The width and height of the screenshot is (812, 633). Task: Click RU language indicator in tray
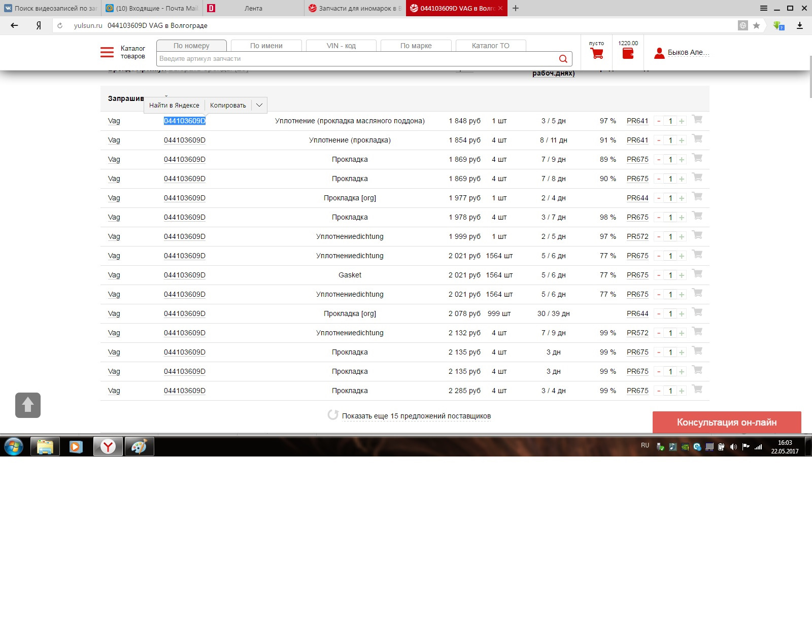click(645, 445)
